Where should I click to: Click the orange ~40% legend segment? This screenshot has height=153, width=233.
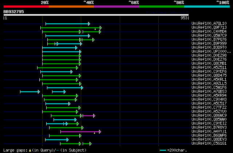(x=71, y=7)
